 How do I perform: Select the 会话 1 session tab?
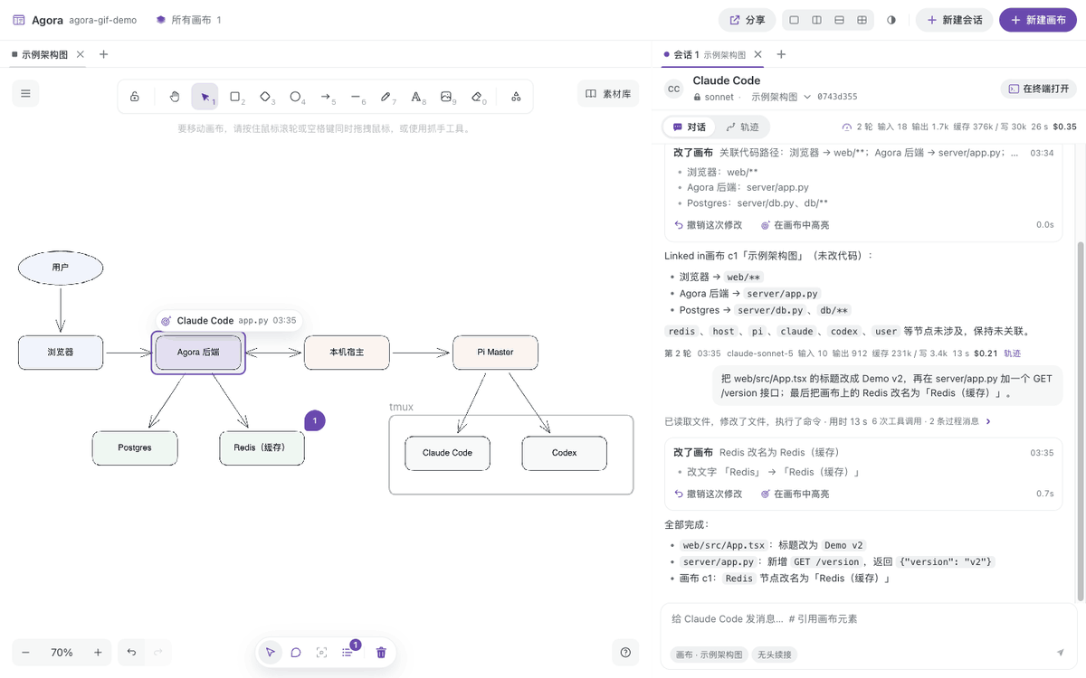705,54
